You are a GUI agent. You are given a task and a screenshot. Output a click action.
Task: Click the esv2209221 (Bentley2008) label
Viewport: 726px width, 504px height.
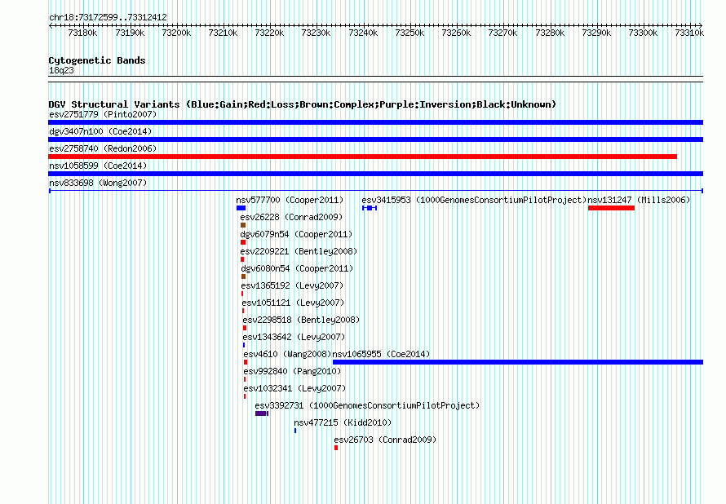tap(299, 251)
